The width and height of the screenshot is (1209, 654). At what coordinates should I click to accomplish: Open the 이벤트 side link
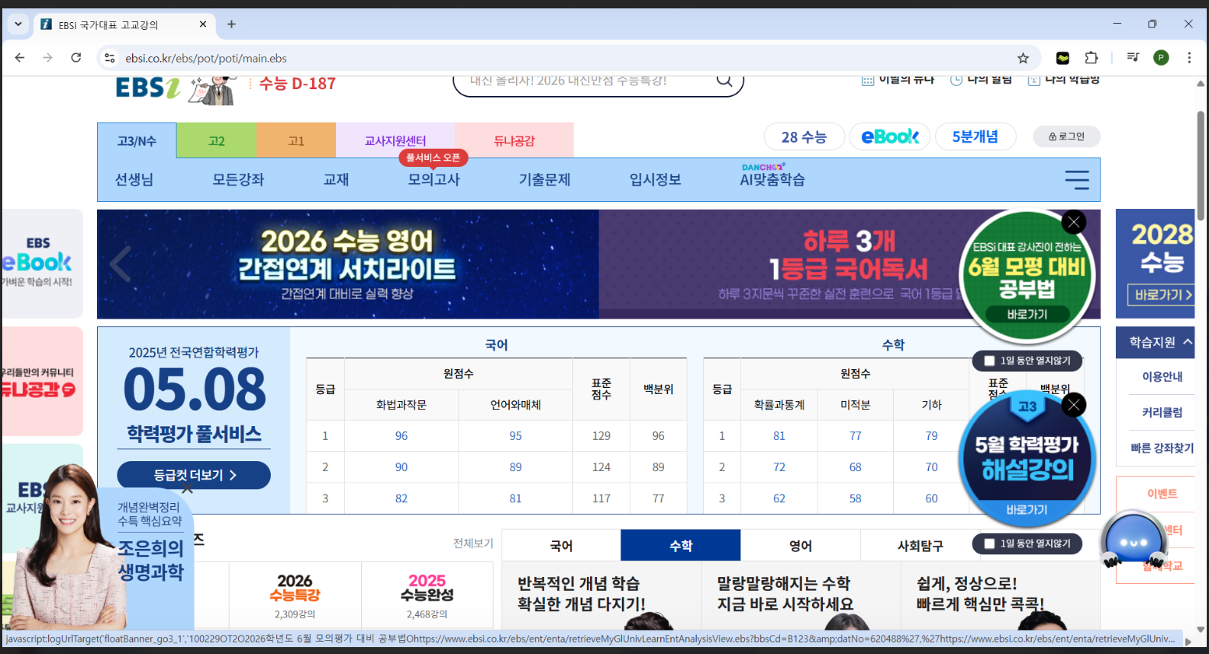click(1162, 494)
